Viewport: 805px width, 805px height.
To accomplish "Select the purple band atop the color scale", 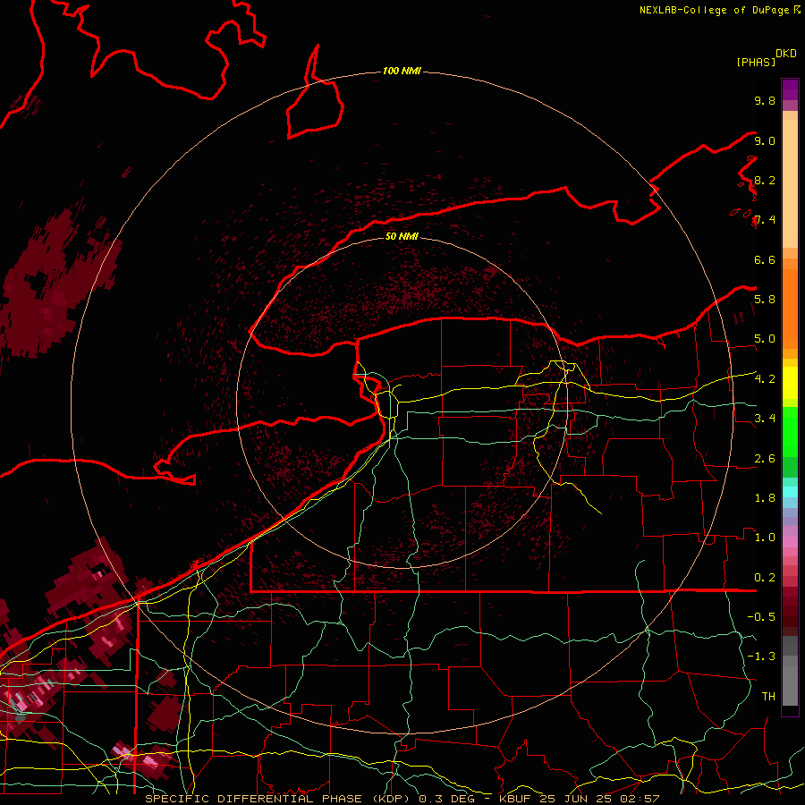I will [790, 89].
